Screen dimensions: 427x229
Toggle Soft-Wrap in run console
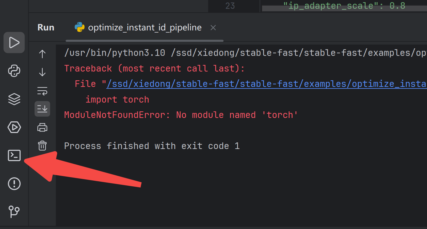(x=42, y=91)
